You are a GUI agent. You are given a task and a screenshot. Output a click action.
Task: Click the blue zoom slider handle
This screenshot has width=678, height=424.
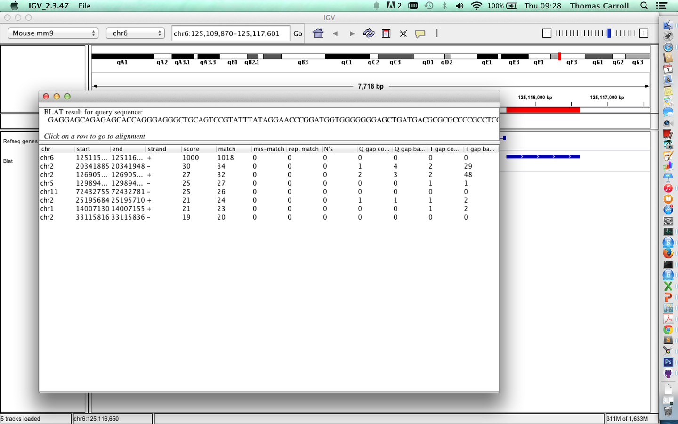(609, 33)
